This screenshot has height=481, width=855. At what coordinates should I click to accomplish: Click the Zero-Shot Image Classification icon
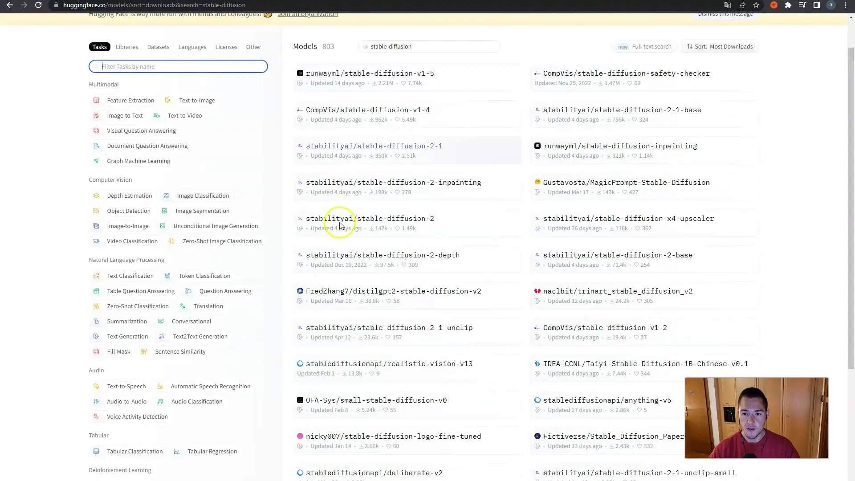coord(172,241)
